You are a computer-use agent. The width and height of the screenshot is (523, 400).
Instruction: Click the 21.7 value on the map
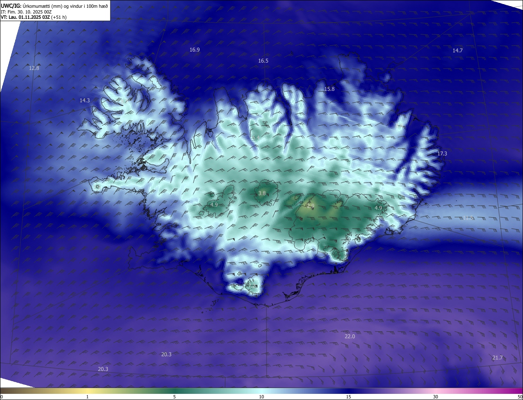tap(497, 358)
